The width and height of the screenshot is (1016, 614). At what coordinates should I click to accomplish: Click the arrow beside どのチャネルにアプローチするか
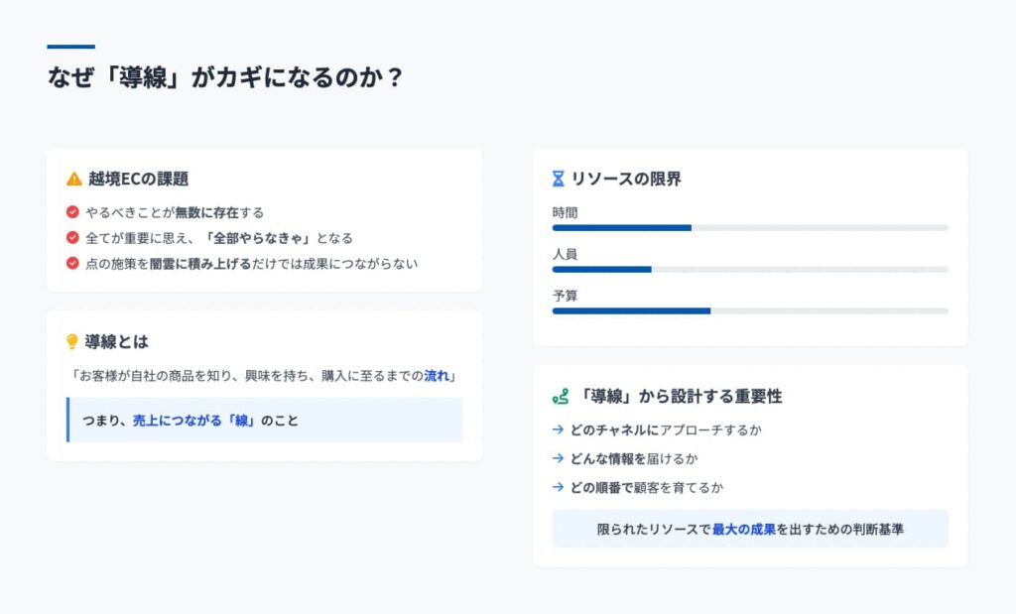point(558,430)
